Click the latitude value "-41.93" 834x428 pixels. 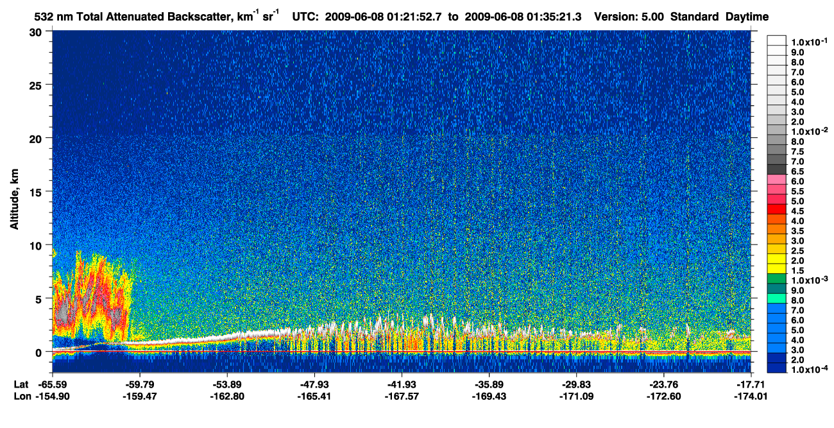pyautogui.click(x=402, y=384)
